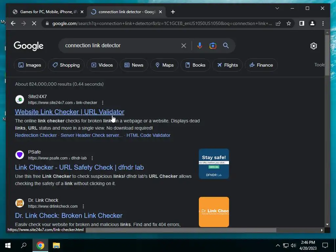Bookmark this page with the star

tap(289, 23)
